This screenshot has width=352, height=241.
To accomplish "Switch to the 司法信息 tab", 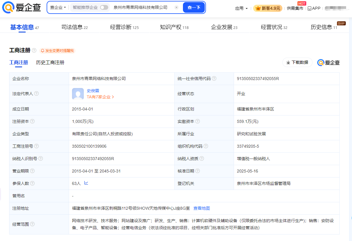I will point(74,27).
